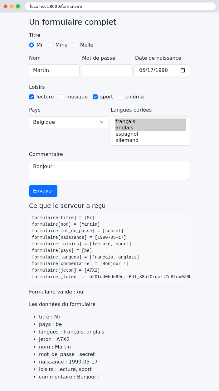Click the 'Ce que le serveur a reçu' heading

[67, 206]
